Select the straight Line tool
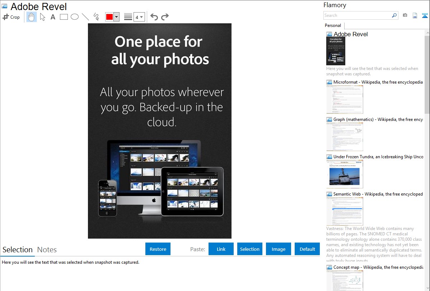The image size is (430, 291). pyautogui.click(x=85, y=17)
